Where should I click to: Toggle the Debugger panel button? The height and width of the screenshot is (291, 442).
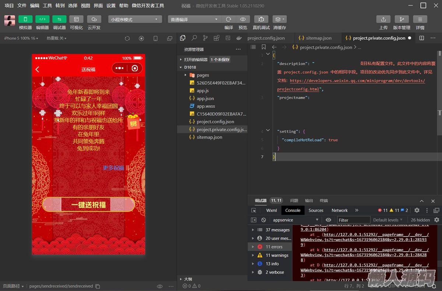point(59,19)
